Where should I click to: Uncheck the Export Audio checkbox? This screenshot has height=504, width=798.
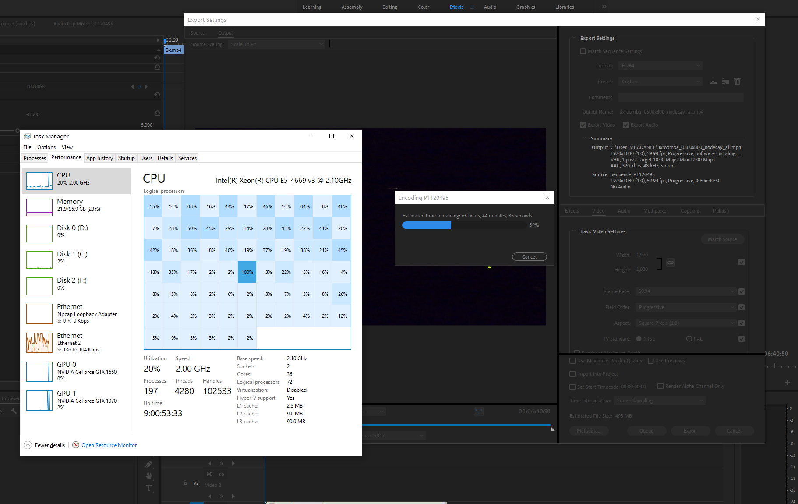pos(626,125)
